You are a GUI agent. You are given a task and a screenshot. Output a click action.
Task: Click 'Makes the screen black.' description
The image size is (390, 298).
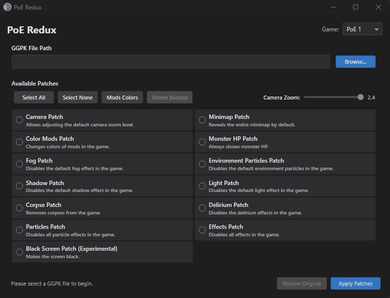53,257
